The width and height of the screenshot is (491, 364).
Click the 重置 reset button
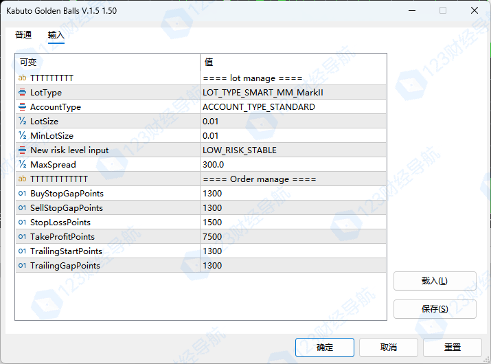pos(452,348)
